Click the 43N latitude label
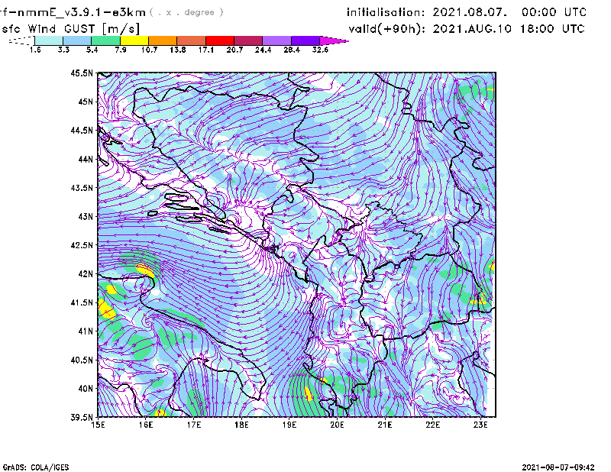This screenshot has height=472, width=611. [x=86, y=216]
